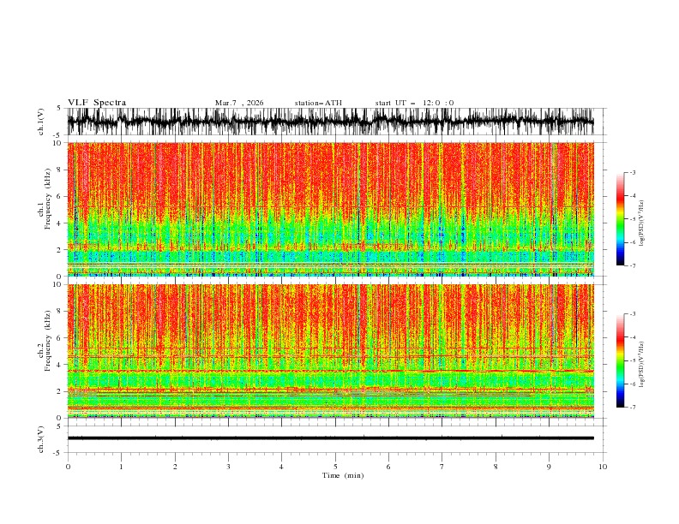Click time axis tick label "1"
Viewport: 679px width, 524px height.
click(x=121, y=467)
